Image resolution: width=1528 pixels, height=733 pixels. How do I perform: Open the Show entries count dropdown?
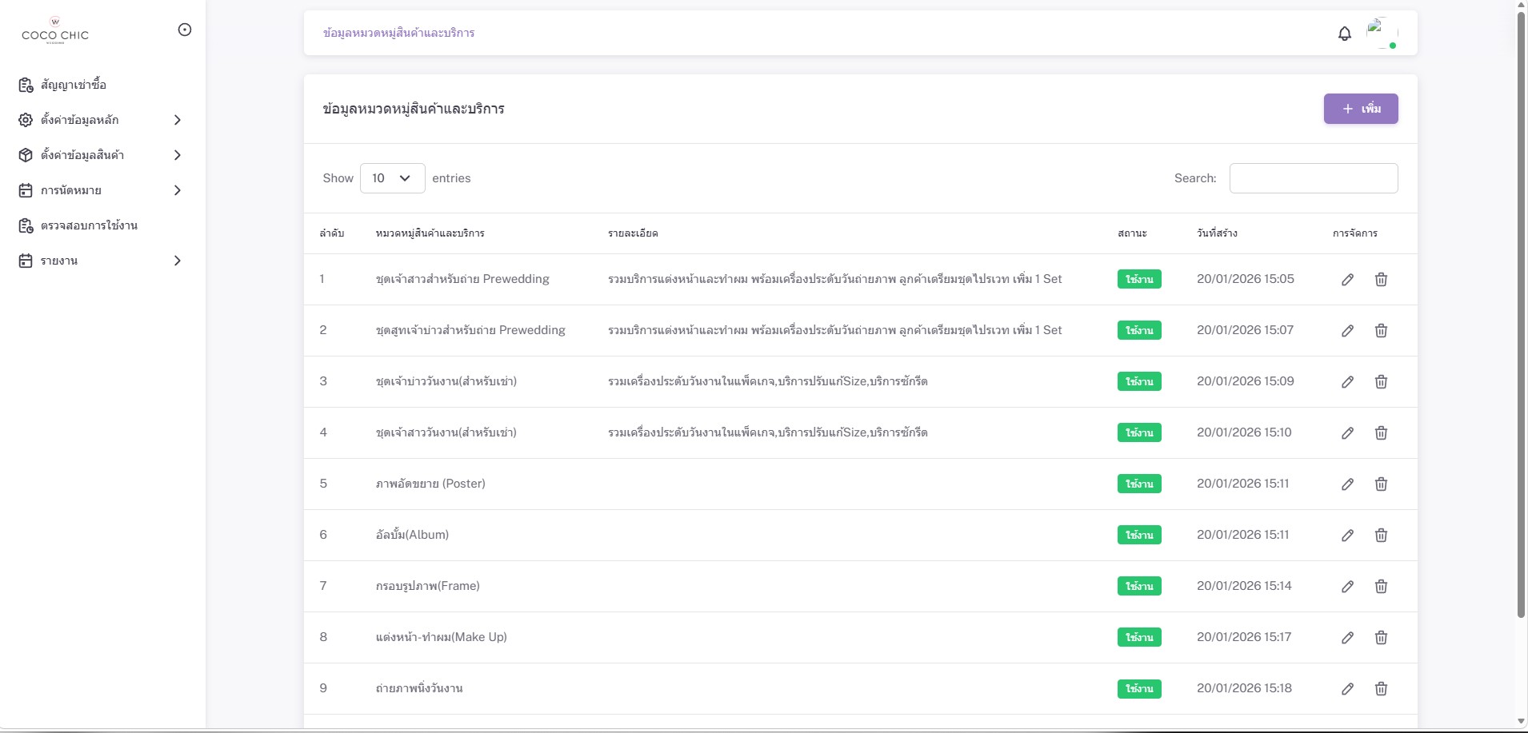pyautogui.click(x=392, y=178)
